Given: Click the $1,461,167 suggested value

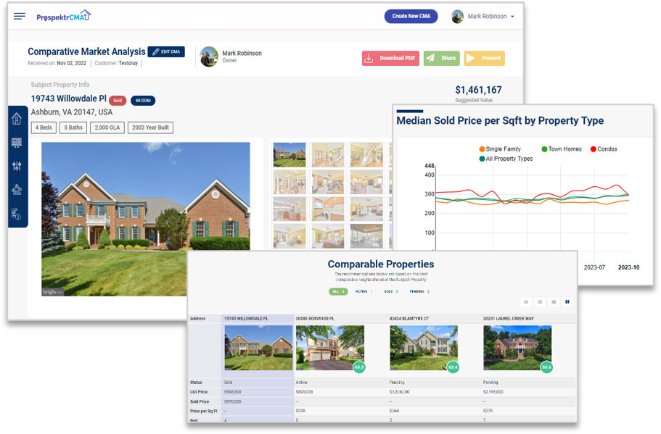Looking at the screenshot, I should [x=478, y=90].
